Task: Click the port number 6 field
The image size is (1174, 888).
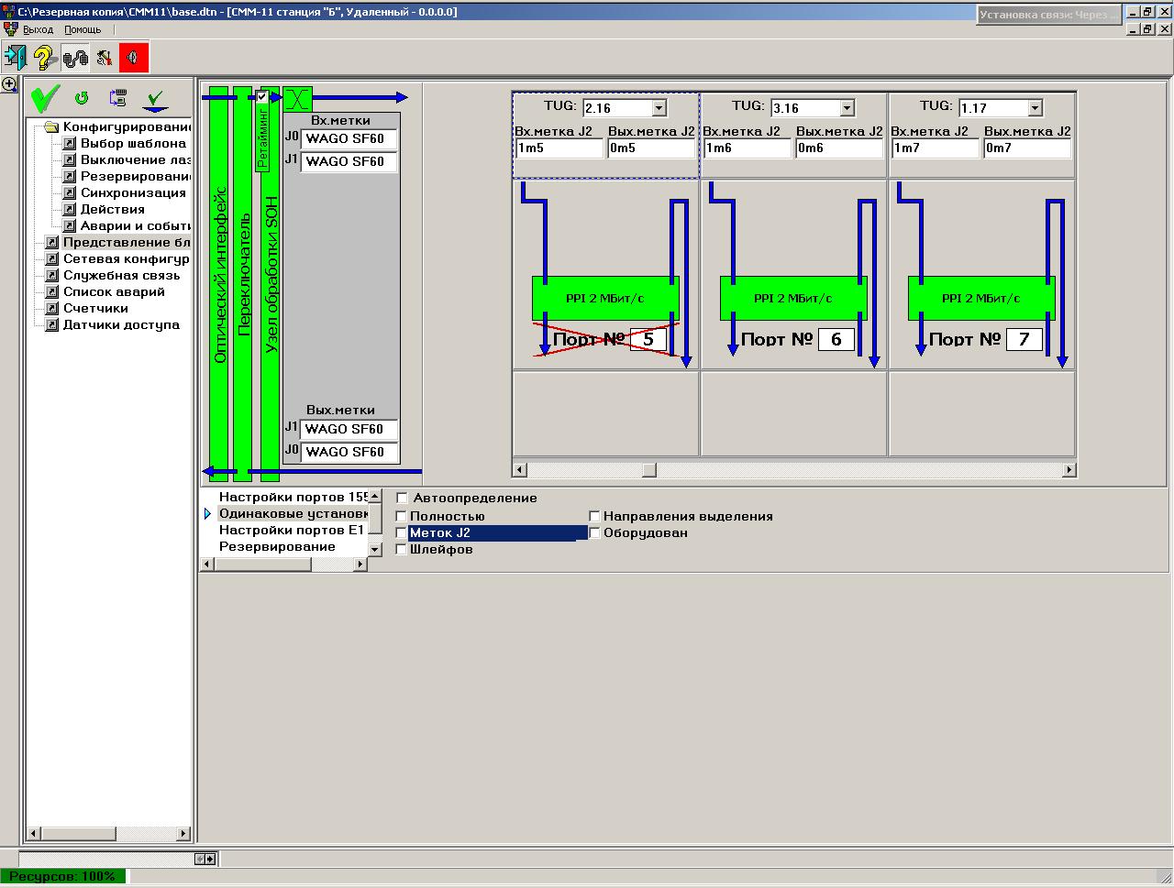Action: (836, 339)
